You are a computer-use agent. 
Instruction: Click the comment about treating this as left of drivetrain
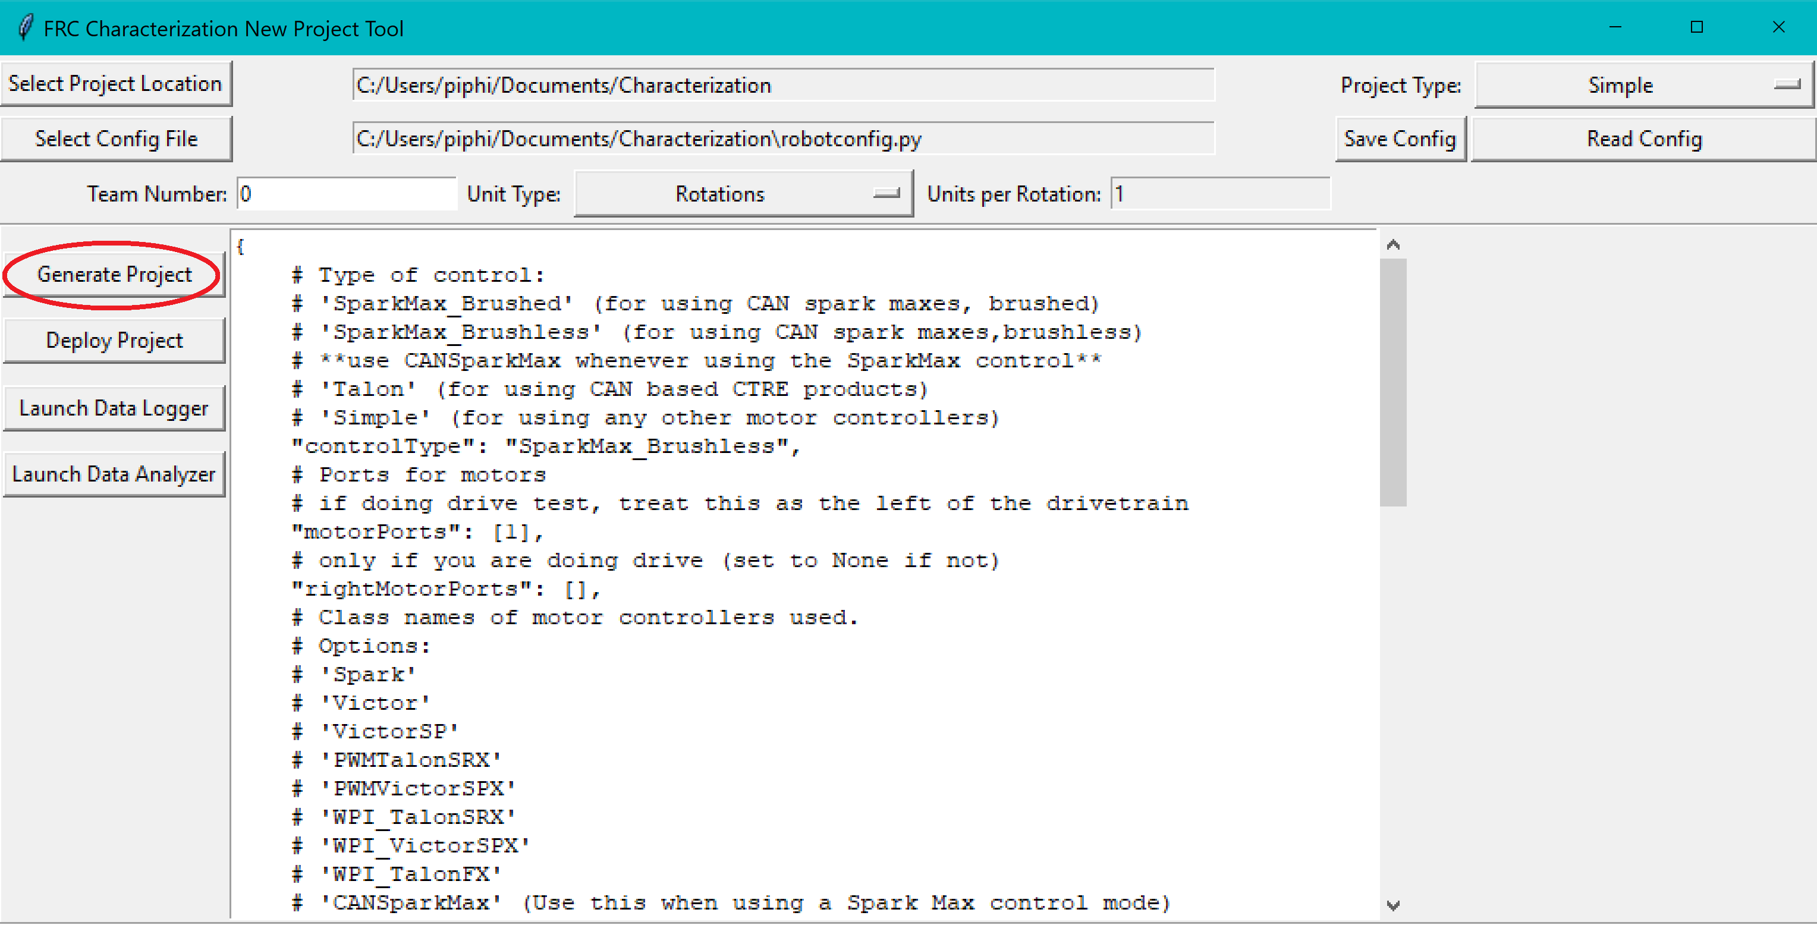(x=740, y=504)
